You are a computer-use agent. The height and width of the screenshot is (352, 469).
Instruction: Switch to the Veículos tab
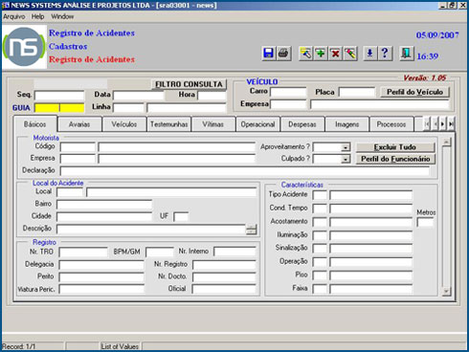[124, 124]
